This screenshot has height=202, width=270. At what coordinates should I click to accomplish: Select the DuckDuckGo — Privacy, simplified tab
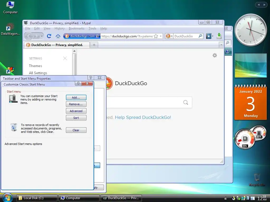(57, 45)
